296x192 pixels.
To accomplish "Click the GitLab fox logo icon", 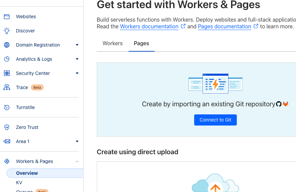I will tap(286, 104).
